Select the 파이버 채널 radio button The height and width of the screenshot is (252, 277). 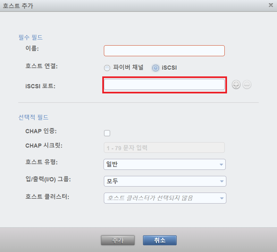(107, 68)
